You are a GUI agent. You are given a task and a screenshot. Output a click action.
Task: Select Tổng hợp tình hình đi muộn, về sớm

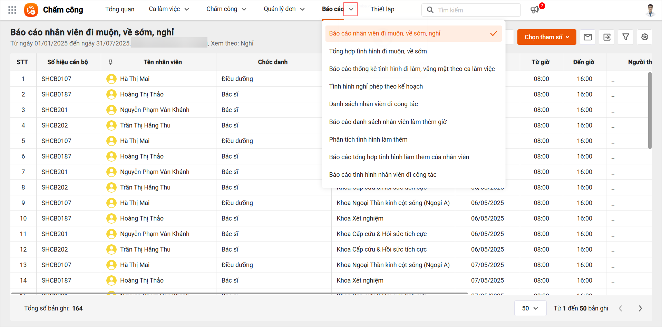[378, 51]
